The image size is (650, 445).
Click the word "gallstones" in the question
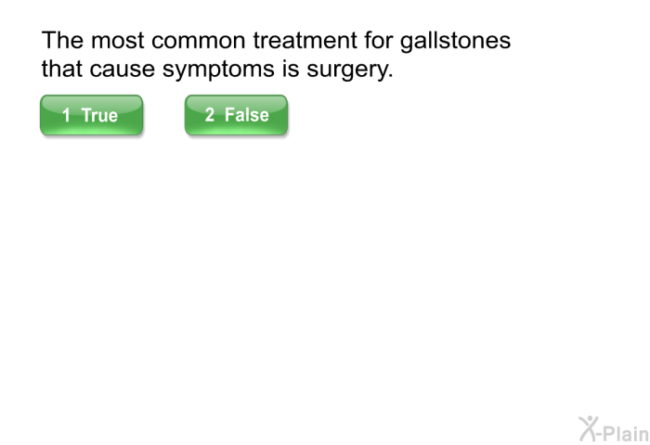point(456,41)
